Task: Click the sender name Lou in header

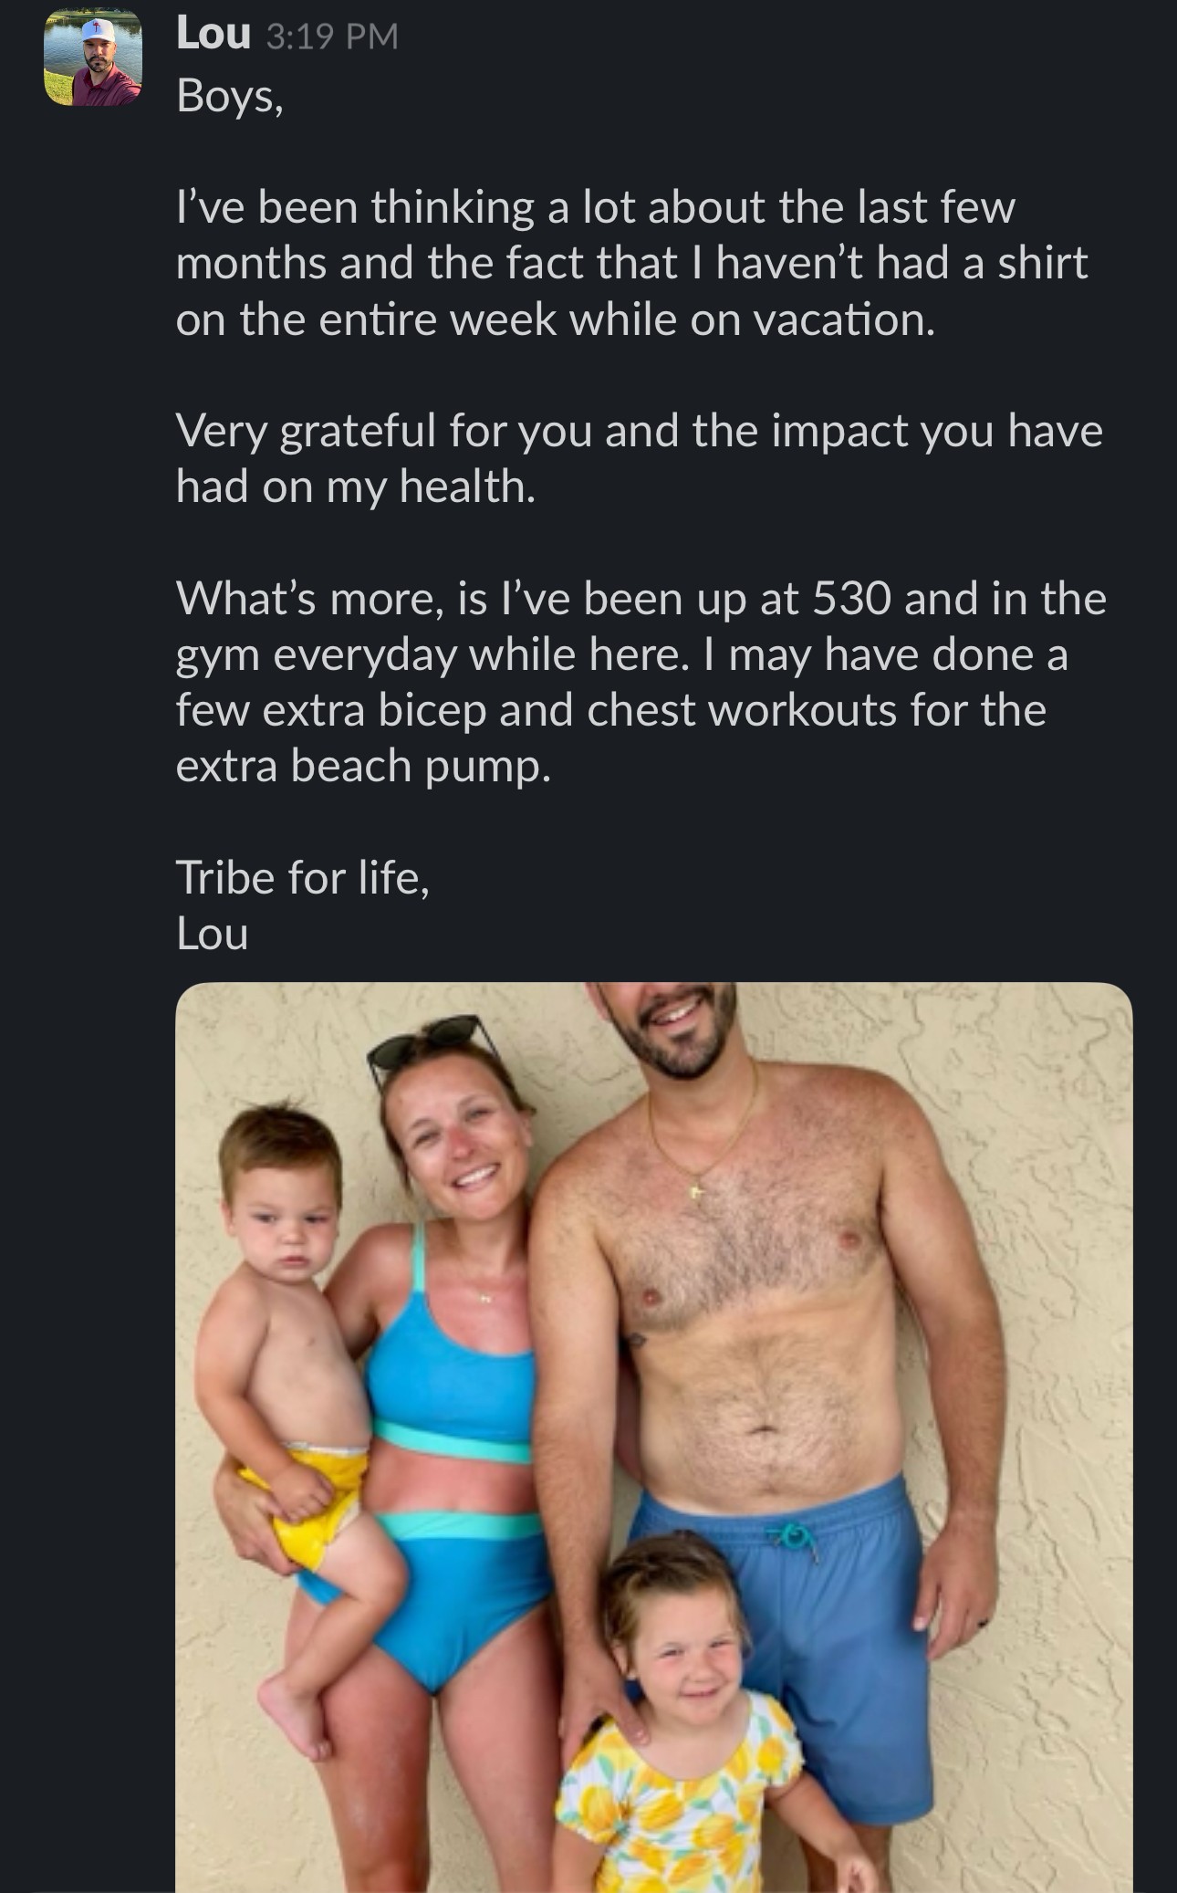Action: pyautogui.click(x=213, y=34)
